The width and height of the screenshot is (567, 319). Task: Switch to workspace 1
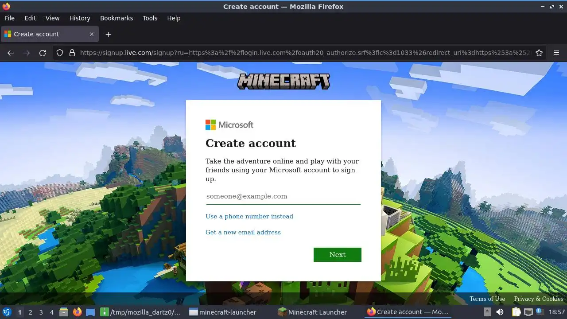pos(19,312)
